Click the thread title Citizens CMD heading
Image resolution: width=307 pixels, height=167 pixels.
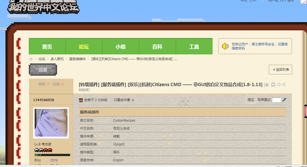[x=195, y=84]
